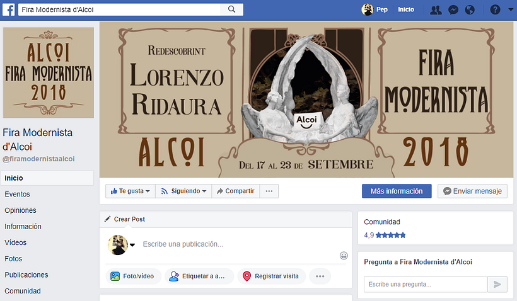This screenshot has width=517, height=301.
Task: Click the send question arrow button
Action: 497,285
